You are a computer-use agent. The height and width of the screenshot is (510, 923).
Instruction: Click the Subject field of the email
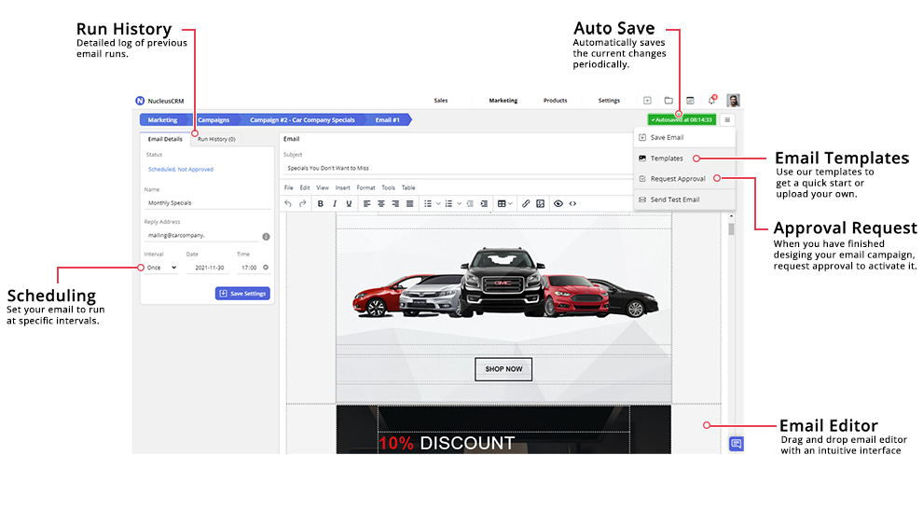pyautogui.click(x=458, y=168)
